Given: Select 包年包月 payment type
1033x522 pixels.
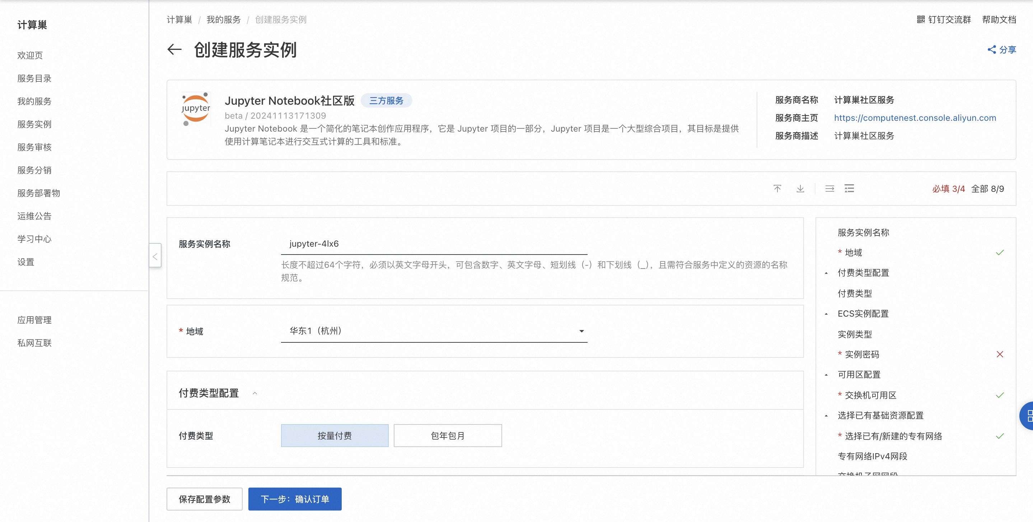Looking at the screenshot, I should point(448,436).
